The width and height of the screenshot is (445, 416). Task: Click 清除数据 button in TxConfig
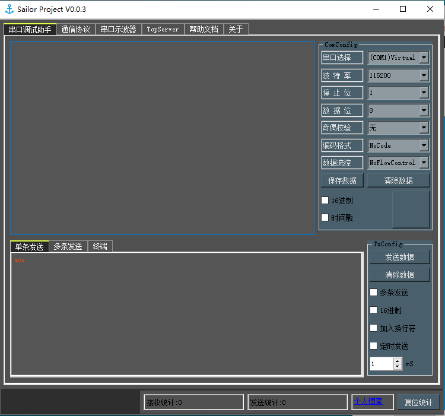pyautogui.click(x=399, y=275)
